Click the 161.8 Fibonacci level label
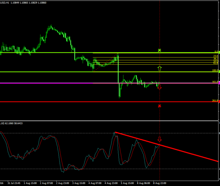 (215, 82)
